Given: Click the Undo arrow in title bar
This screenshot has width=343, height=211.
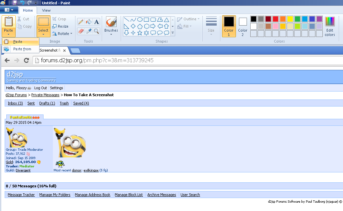Looking at the screenshot, I should (22, 3).
